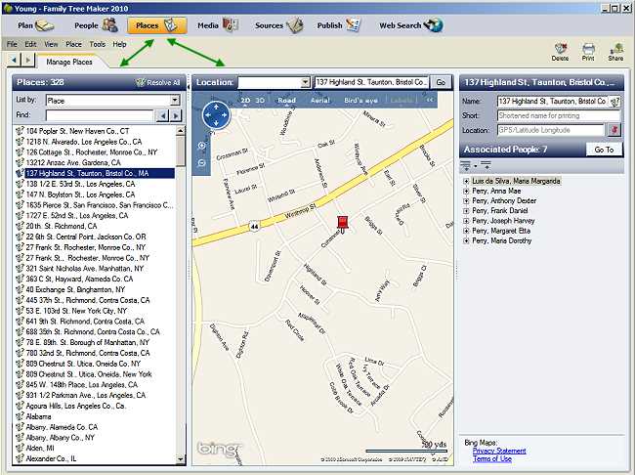Switch map to 2D mode
Viewport: 635px width, 475px height.
click(245, 100)
